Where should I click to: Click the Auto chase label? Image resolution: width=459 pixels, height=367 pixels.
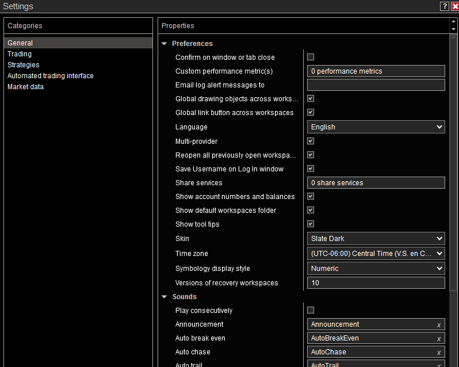point(193,352)
